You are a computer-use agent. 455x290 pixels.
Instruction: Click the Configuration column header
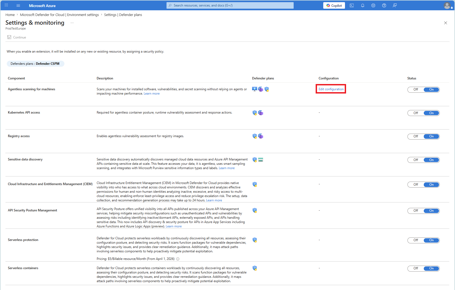pyautogui.click(x=329, y=78)
